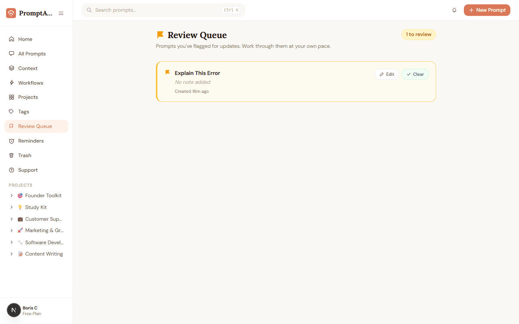Go to Home in the sidebar
Image resolution: width=519 pixels, height=324 pixels.
coord(36,39)
